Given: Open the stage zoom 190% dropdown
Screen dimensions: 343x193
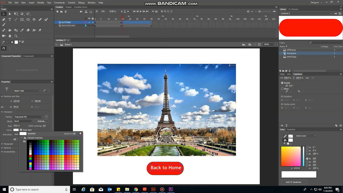Looking at the screenshot, I should click(270, 44).
